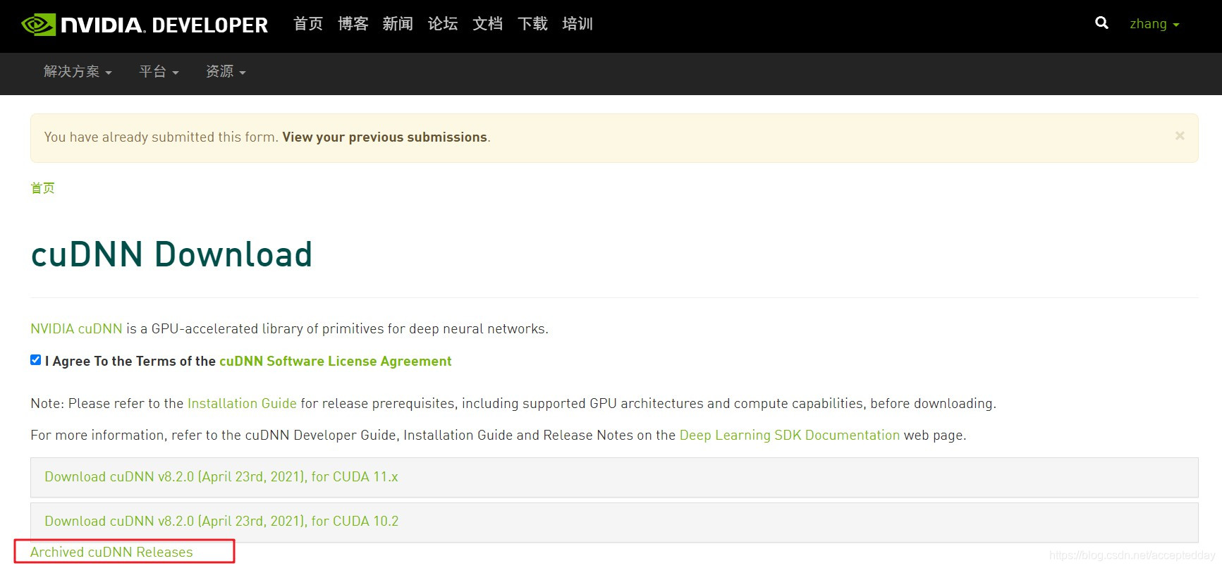Open 博客 in the top navigation
The width and height of the screenshot is (1222, 568).
[x=353, y=24]
